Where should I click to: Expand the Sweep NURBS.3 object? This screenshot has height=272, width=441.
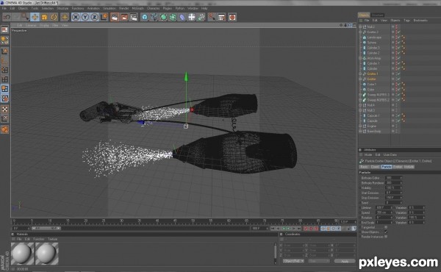coord(361,95)
